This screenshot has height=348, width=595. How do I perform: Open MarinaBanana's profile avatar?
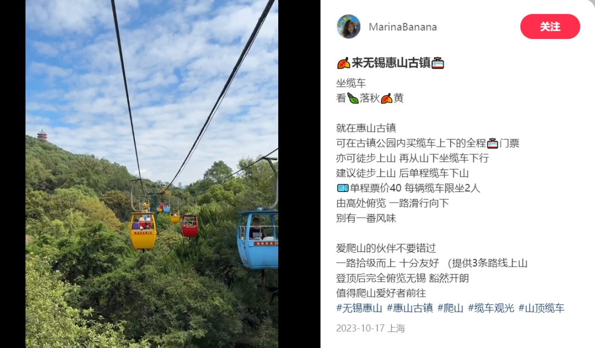(348, 26)
